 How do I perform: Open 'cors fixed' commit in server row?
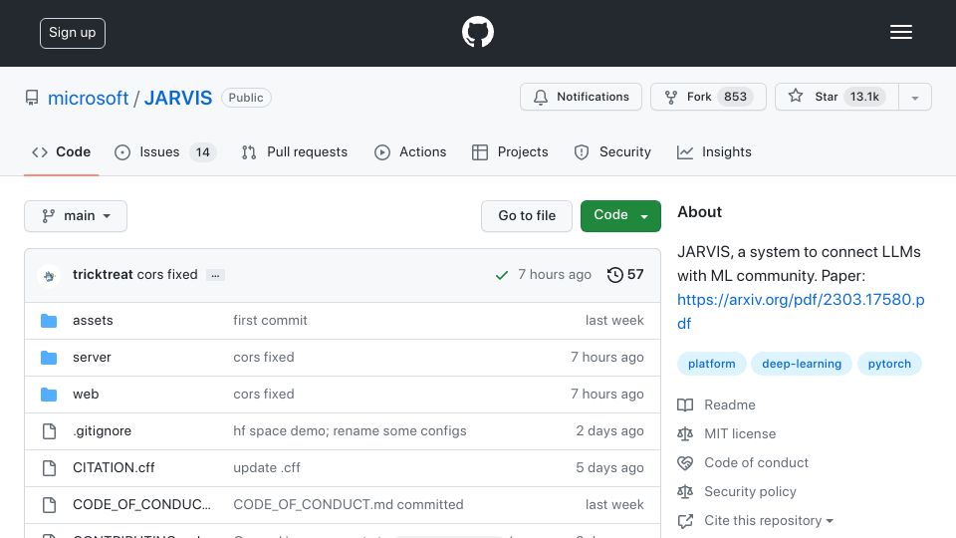(263, 358)
